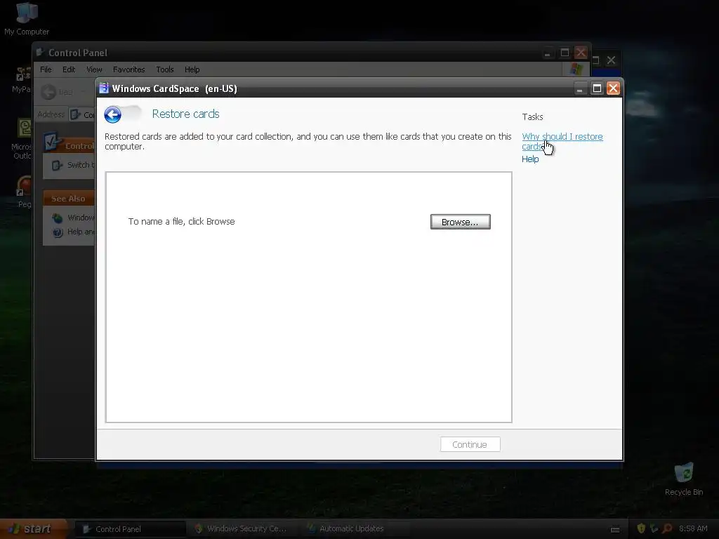Maximize the Windows CardSpace window
Viewport: 719px width, 539px height.
point(597,88)
